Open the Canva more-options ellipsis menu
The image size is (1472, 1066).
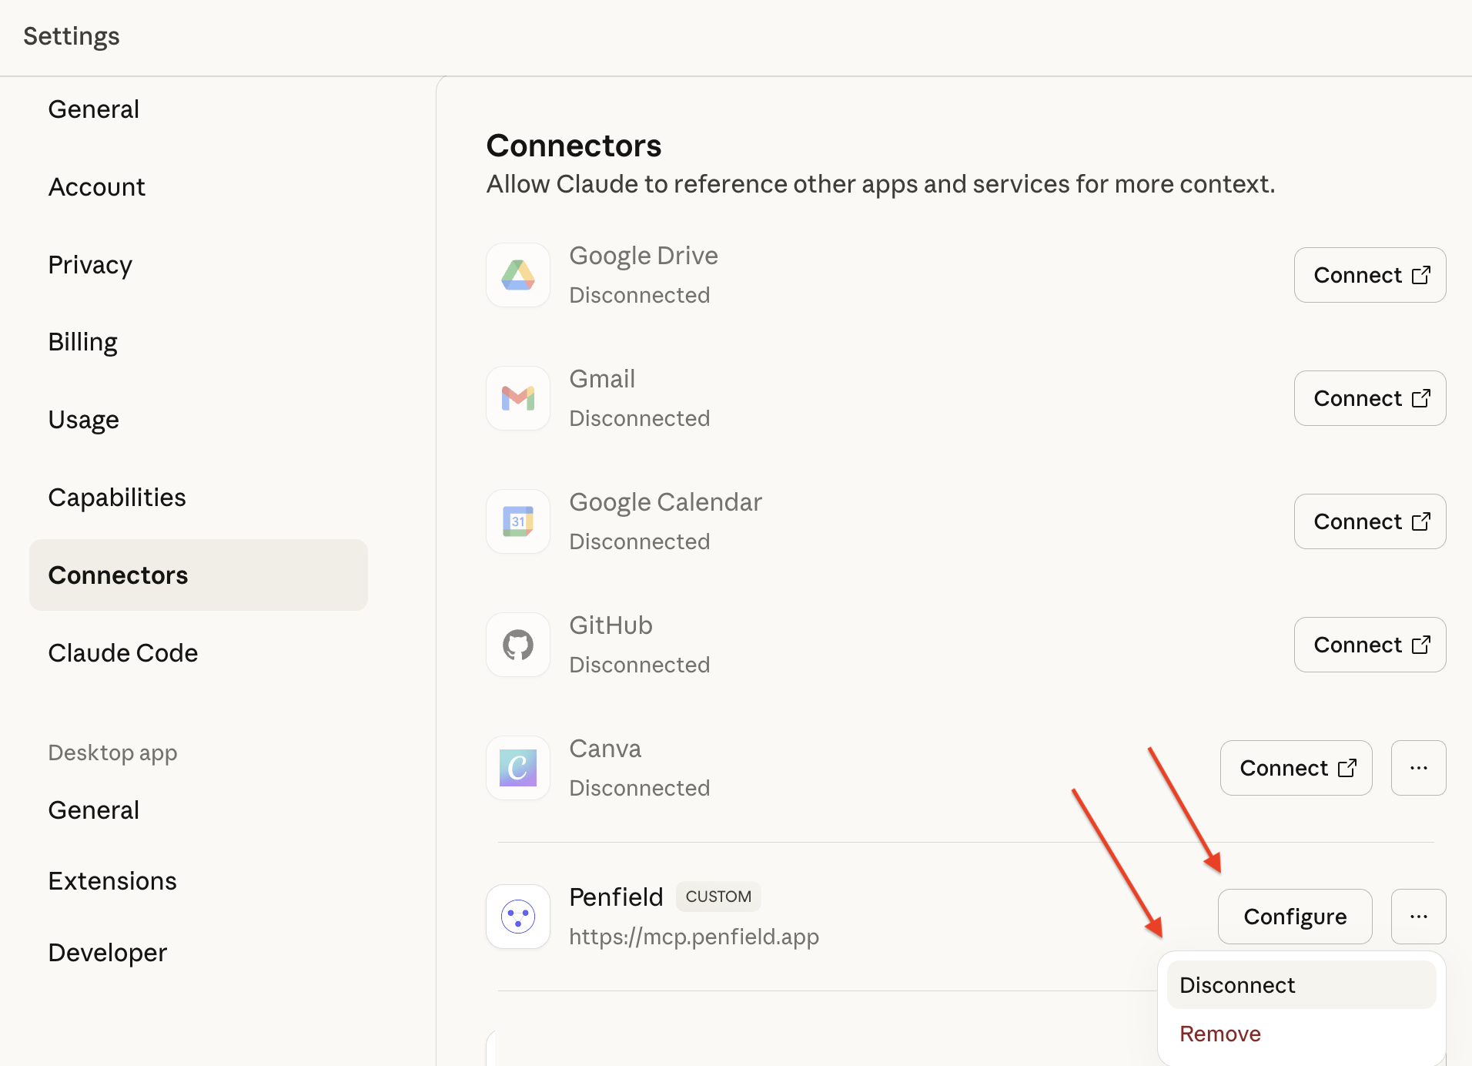coord(1418,768)
